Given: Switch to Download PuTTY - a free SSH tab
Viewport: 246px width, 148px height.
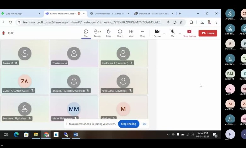Looking at the screenshot, I should pos(109,14).
